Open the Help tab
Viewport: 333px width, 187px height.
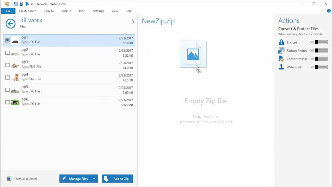(x=129, y=11)
